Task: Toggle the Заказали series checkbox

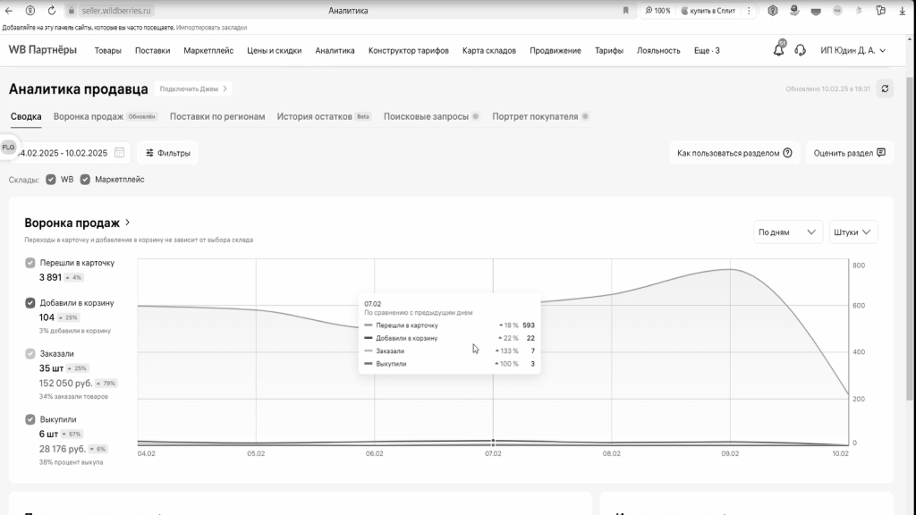Action: pos(30,354)
